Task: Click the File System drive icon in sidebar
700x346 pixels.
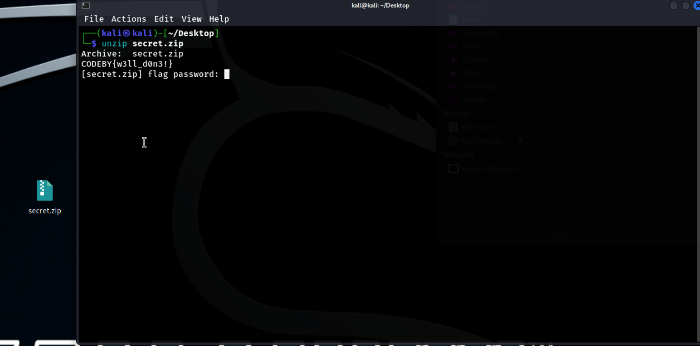Action: pos(453,127)
